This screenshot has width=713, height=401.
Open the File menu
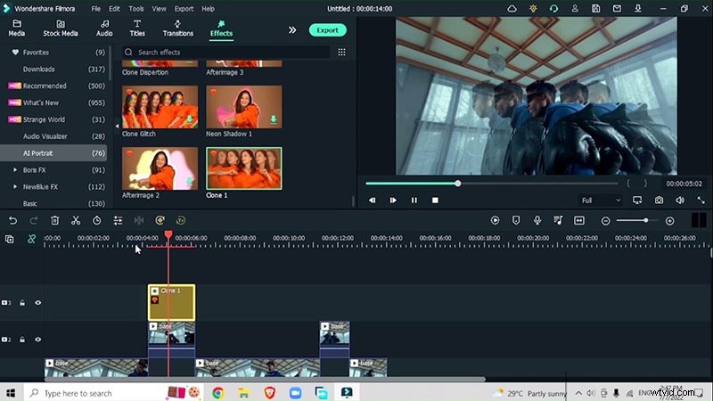pyautogui.click(x=96, y=9)
